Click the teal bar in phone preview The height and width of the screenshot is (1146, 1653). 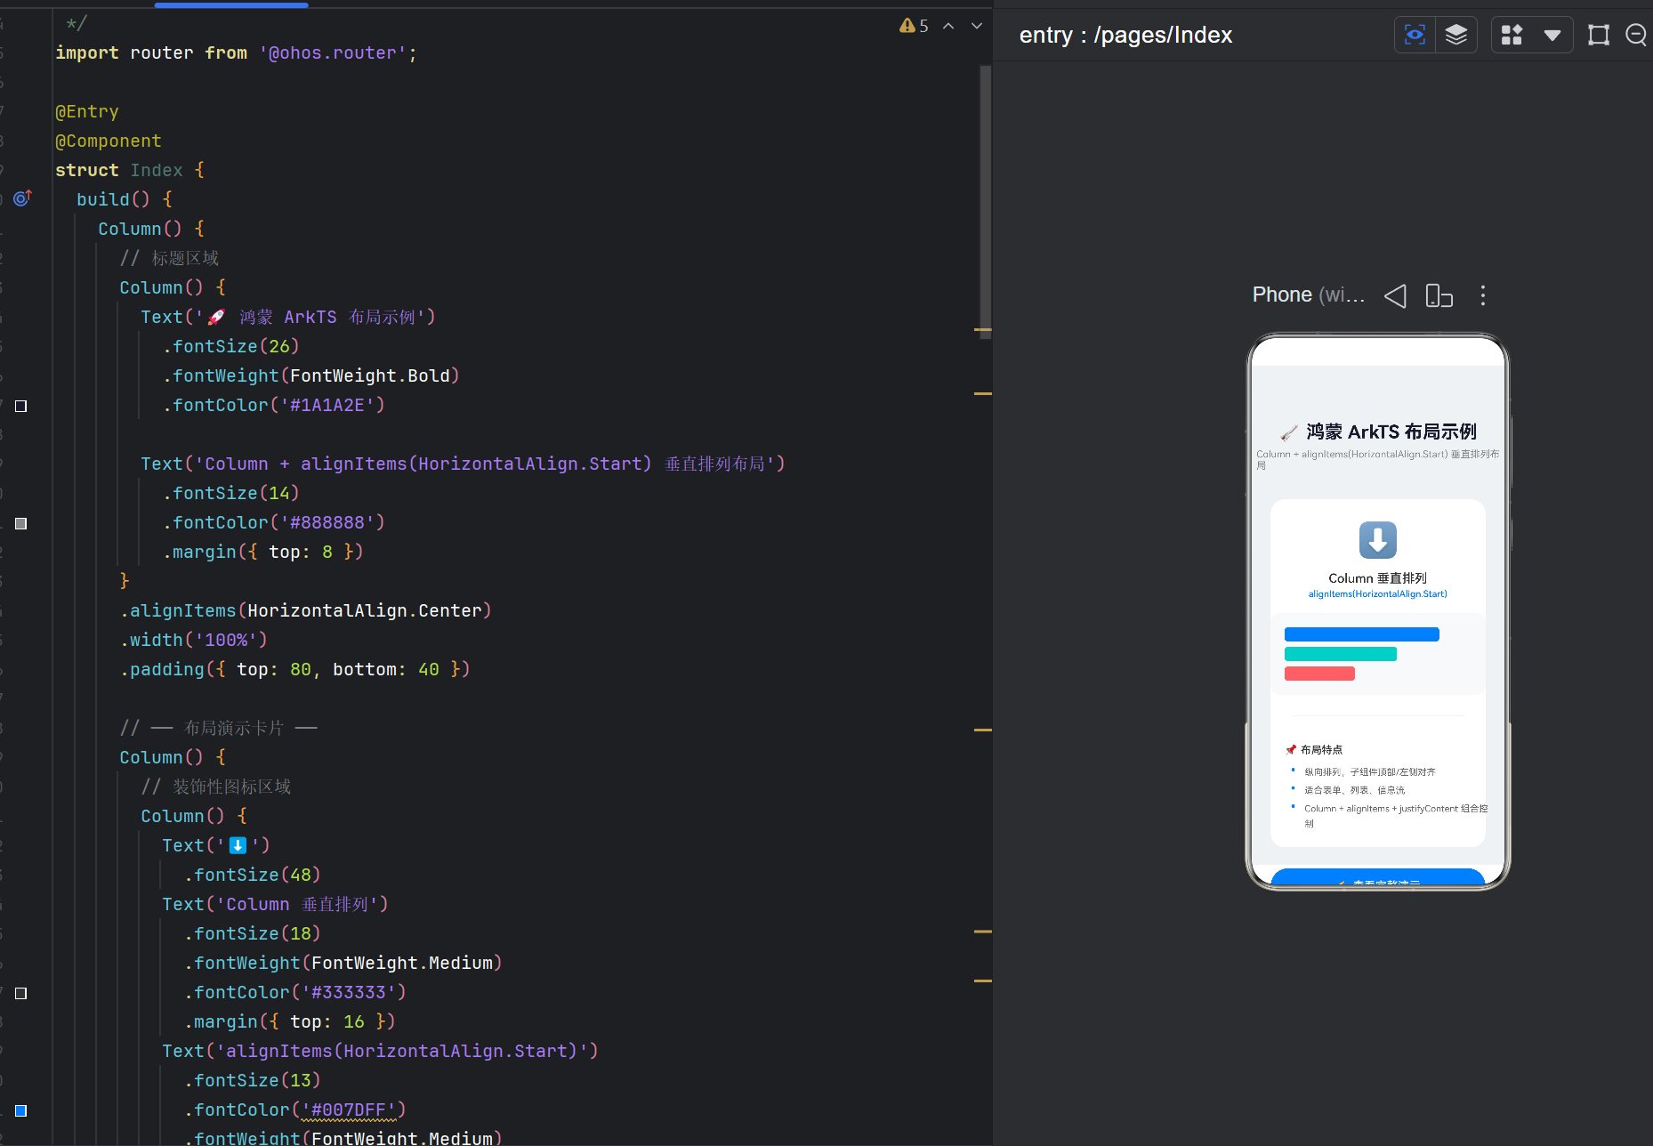click(x=1340, y=654)
